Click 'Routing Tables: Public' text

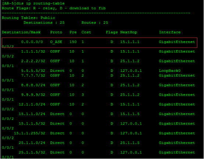28,18
